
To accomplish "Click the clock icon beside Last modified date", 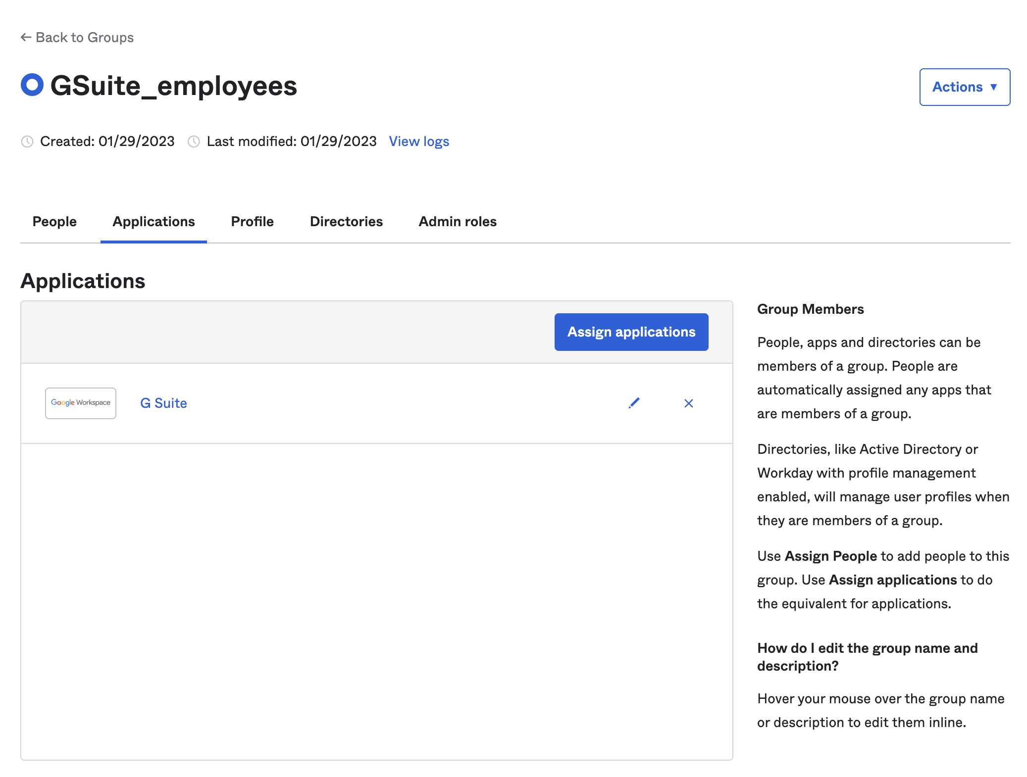I will click(194, 142).
